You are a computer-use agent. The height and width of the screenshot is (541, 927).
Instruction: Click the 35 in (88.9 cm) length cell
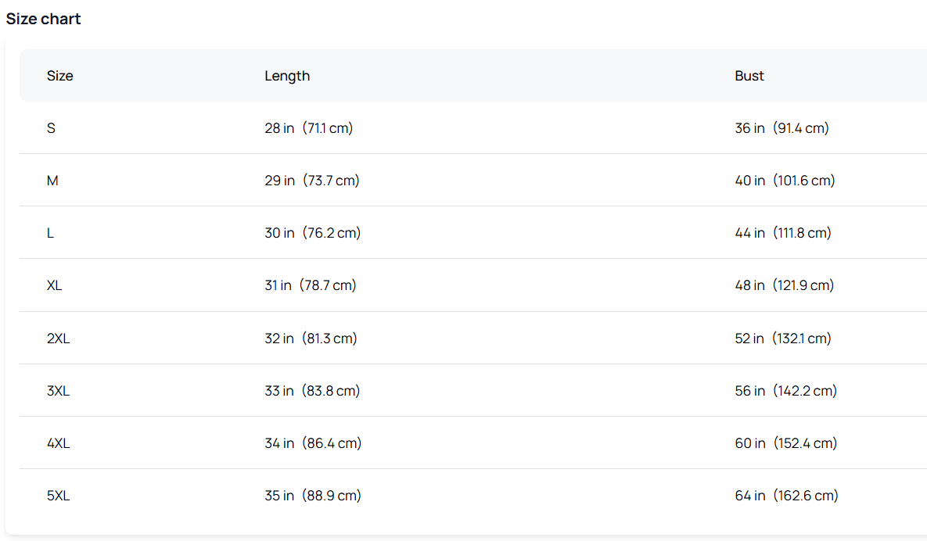tap(313, 496)
